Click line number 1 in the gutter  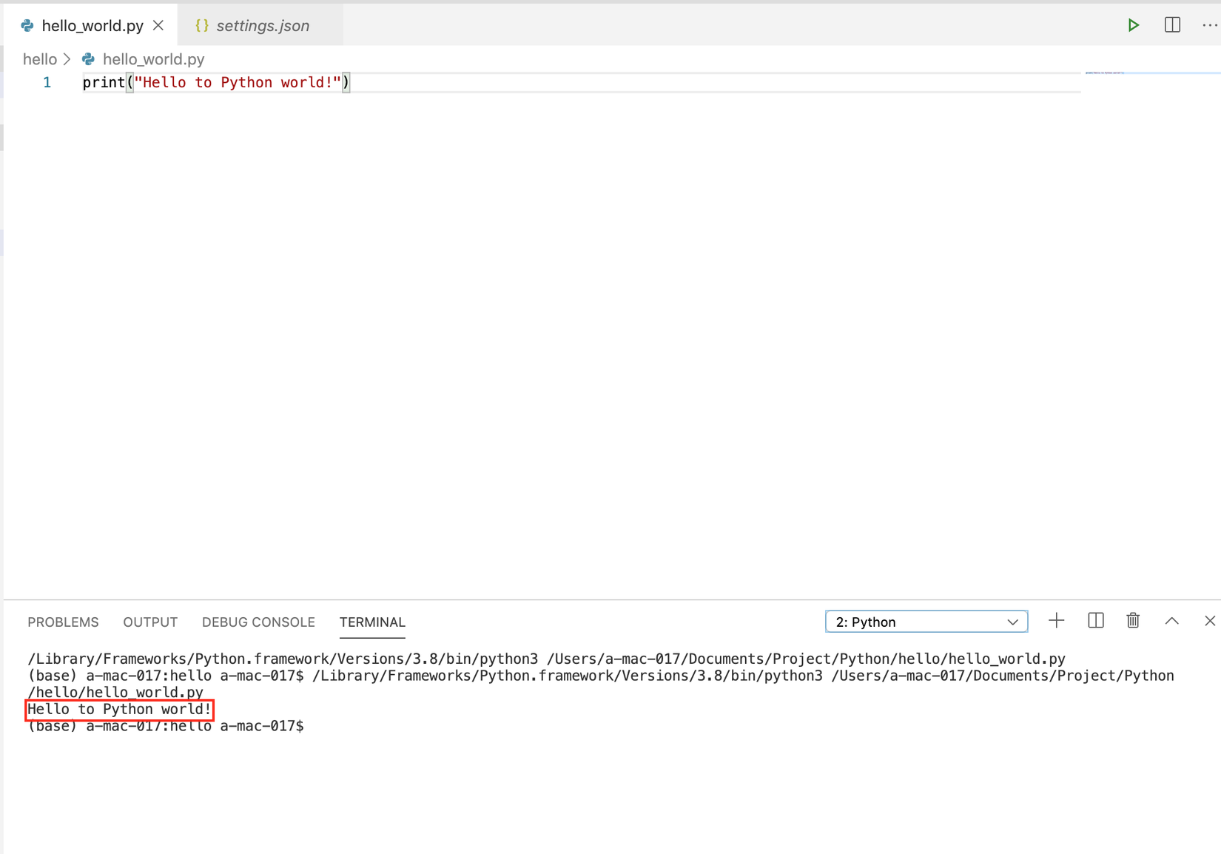click(47, 82)
